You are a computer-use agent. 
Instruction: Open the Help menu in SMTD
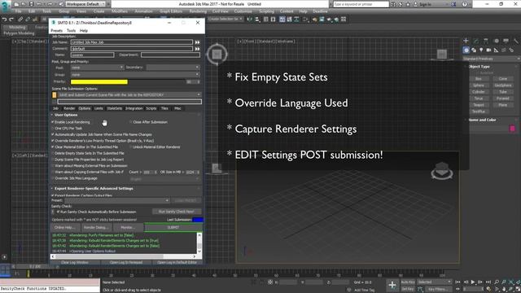pos(84,31)
